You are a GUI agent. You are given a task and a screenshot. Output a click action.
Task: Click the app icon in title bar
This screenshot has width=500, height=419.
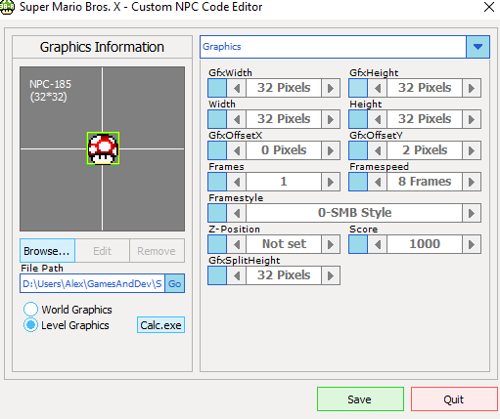tap(7, 7)
